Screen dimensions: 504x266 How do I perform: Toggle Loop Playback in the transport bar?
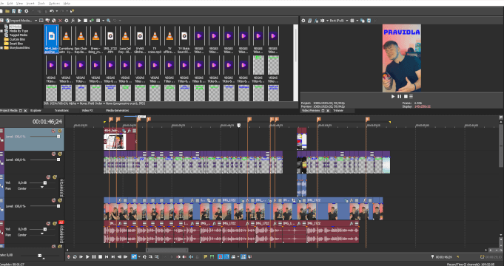click(x=75, y=256)
